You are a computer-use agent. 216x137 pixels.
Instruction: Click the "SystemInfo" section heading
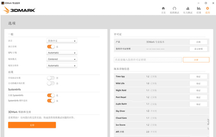point(14,89)
